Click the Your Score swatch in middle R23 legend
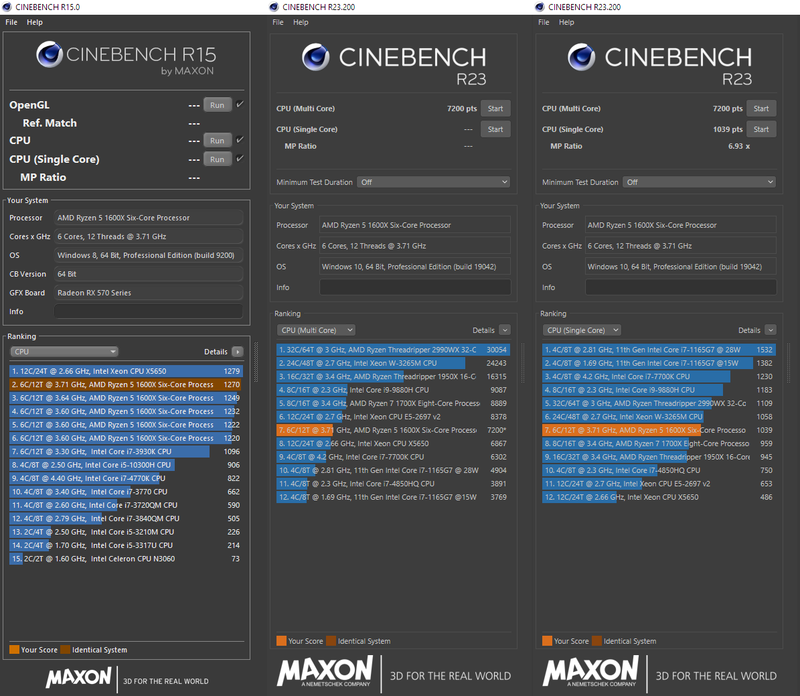Screen dimensions: 800x696 (281, 641)
